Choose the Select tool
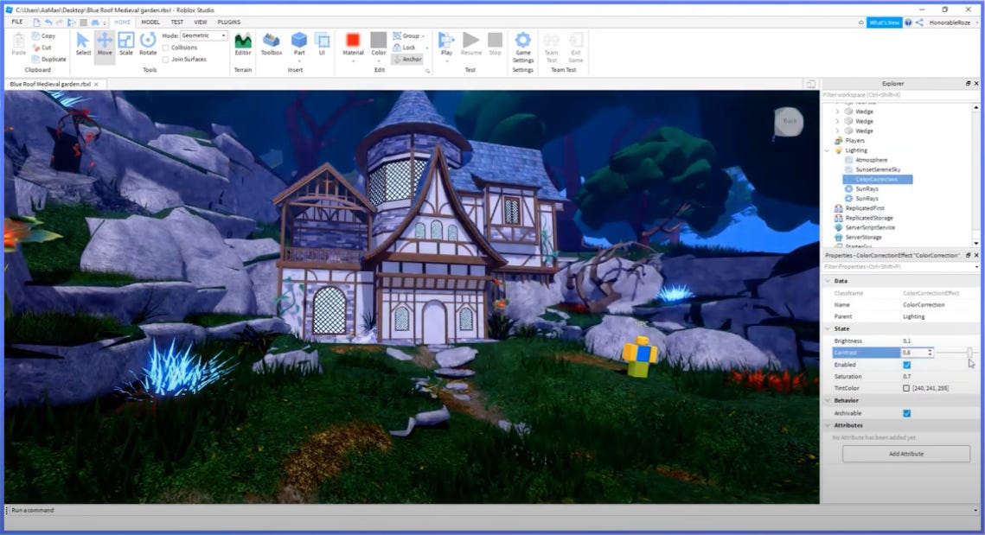 coord(83,45)
